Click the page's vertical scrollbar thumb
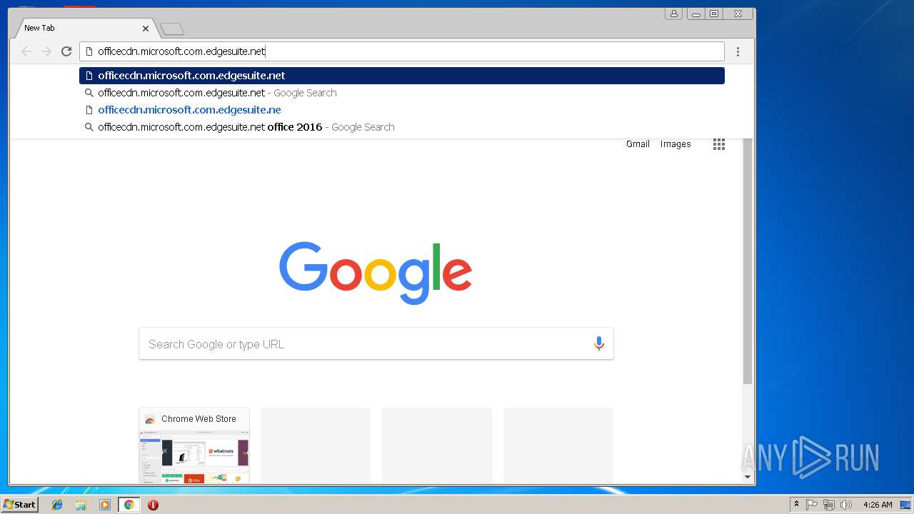 748,261
